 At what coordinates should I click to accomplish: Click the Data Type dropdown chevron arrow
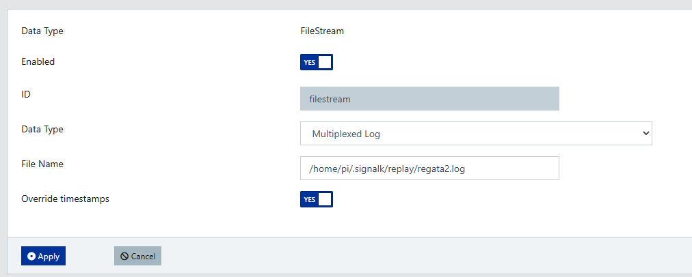point(646,134)
